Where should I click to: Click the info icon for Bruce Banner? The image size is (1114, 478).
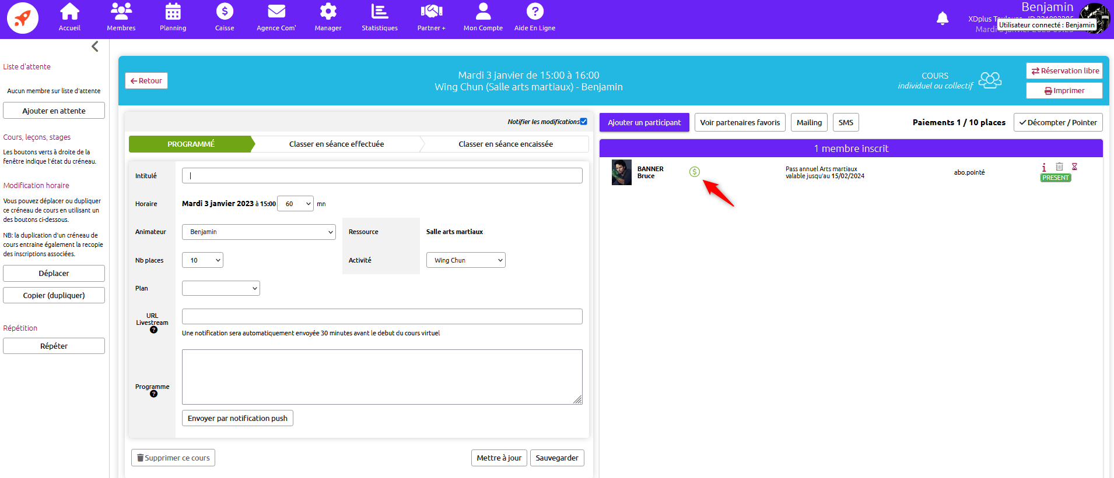(x=1044, y=167)
